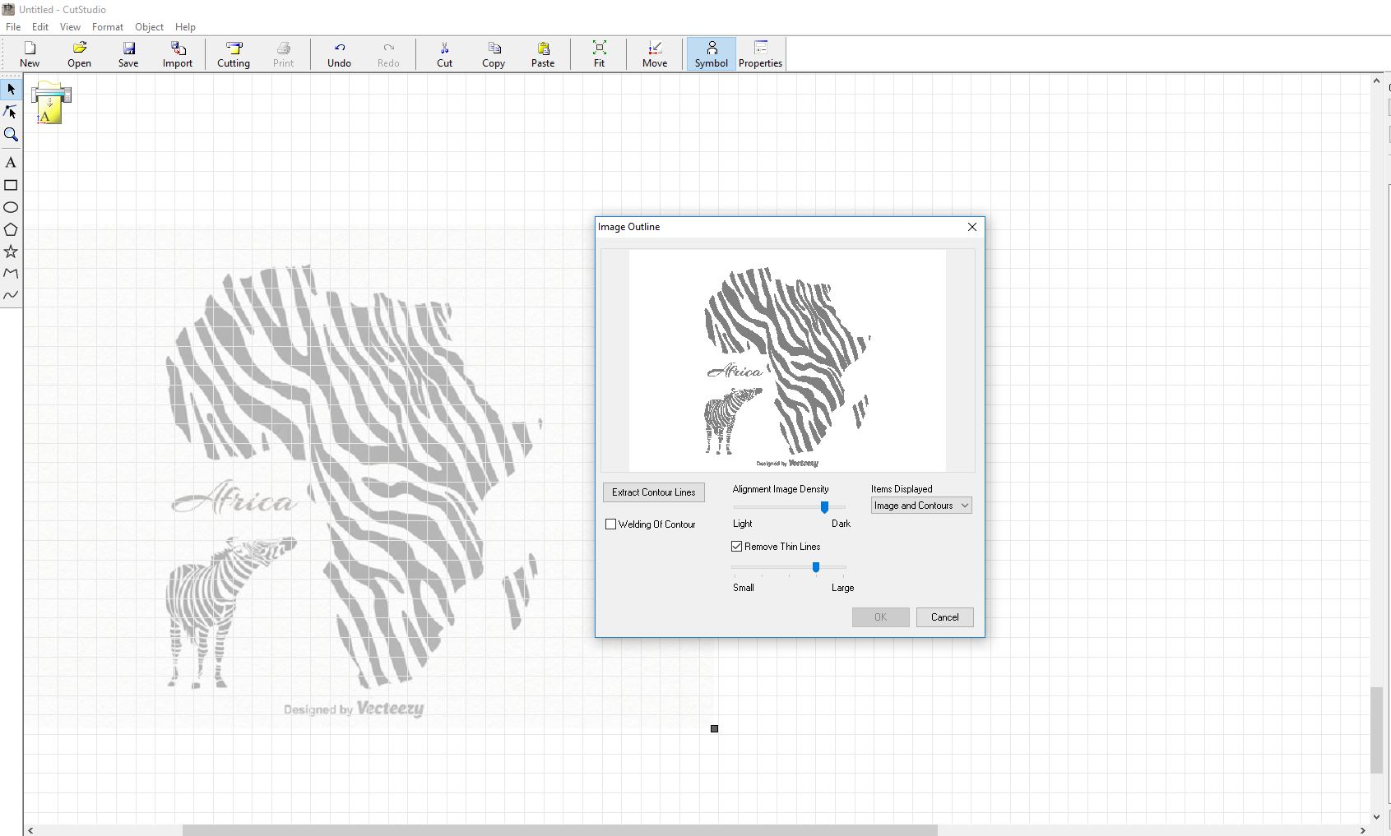
Task: Select the Ellipse drawing tool
Action: (11, 207)
